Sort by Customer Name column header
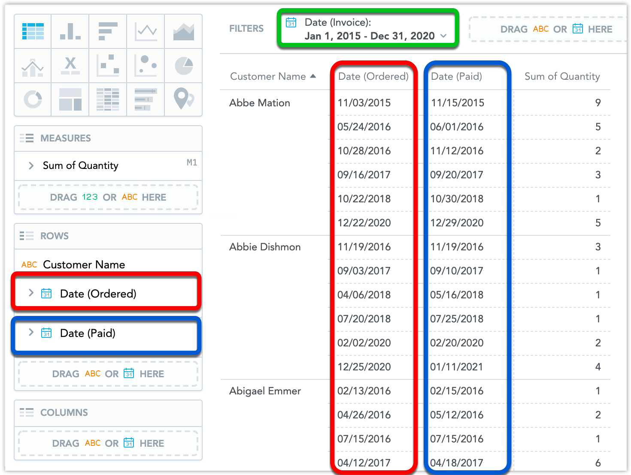 coord(268,76)
